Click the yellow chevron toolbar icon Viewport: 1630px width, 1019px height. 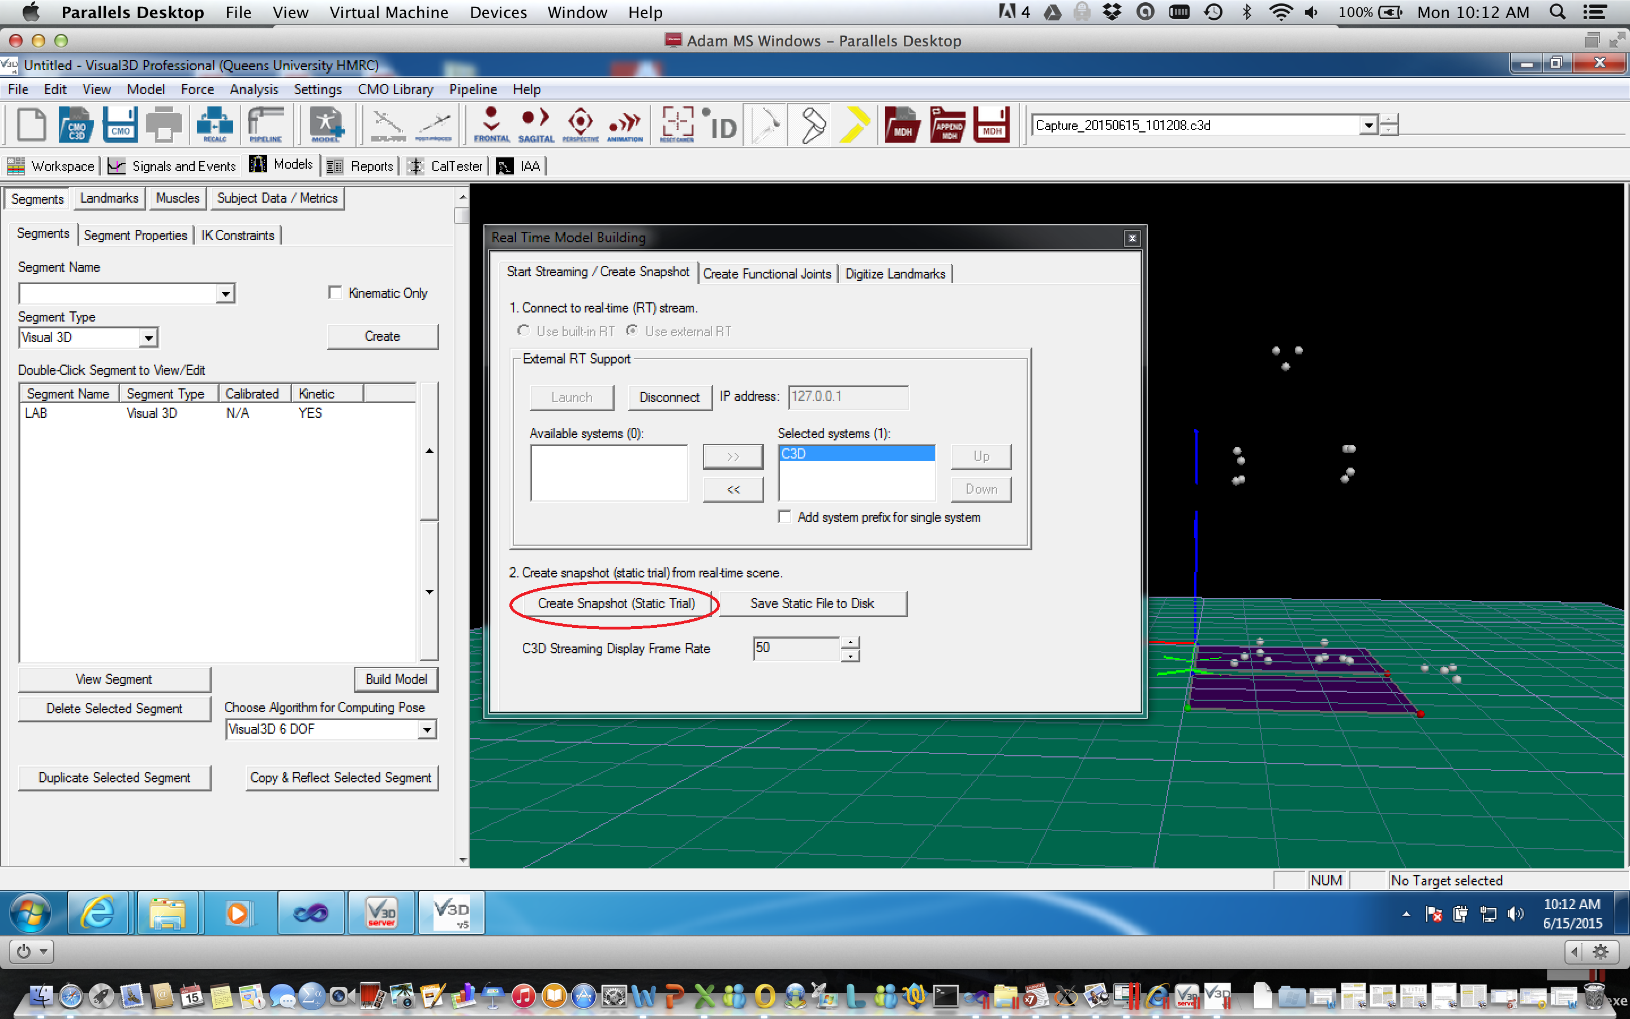pyautogui.click(x=855, y=125)
